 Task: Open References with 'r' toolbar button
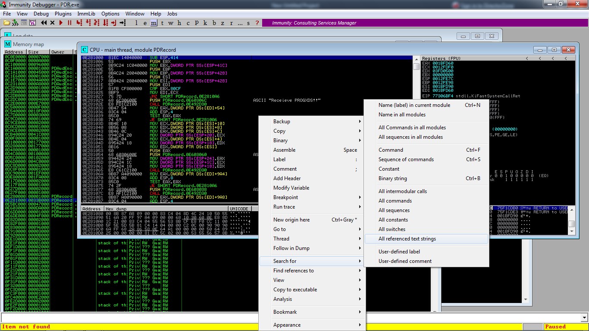[231, 23]
